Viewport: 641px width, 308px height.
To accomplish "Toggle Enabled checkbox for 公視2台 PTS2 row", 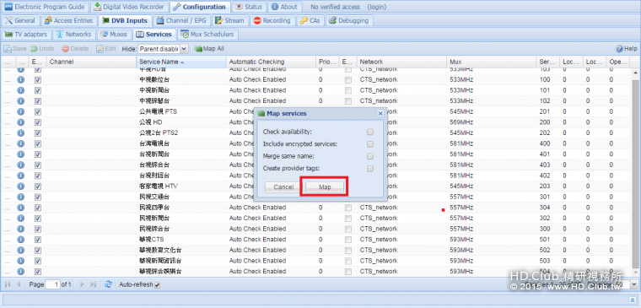I will pyautogui.click(x=38, y=133).
